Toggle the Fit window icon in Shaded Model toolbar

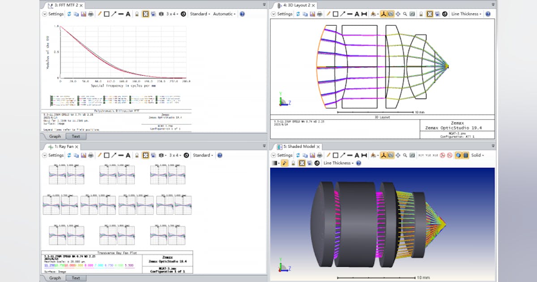[x=303, y=163]
